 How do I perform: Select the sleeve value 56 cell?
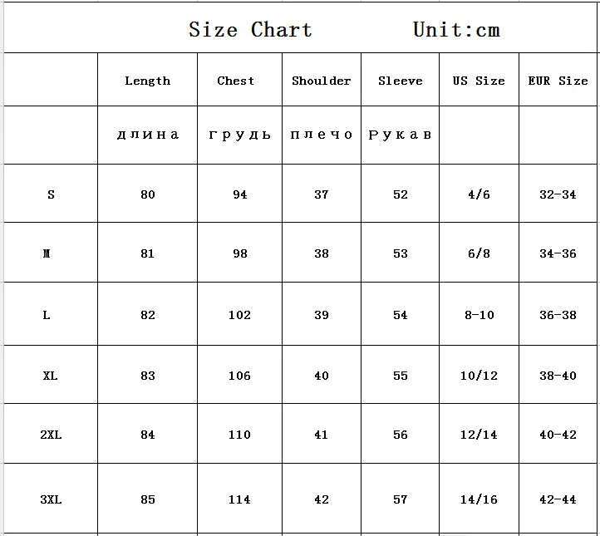[401, 434]
